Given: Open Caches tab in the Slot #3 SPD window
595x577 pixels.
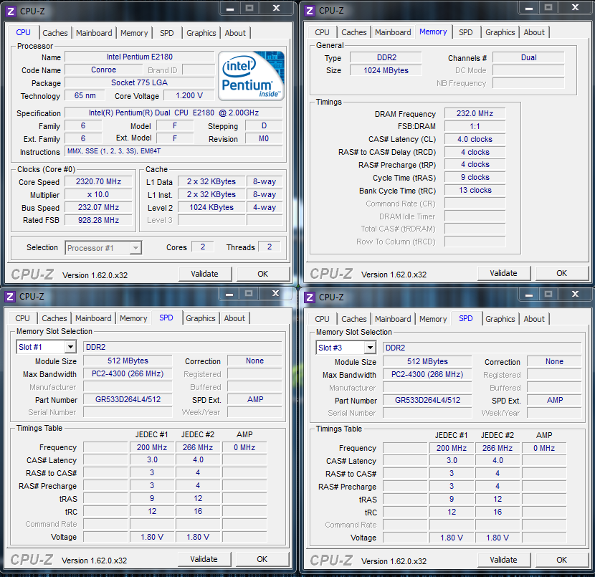Looking at the screenshot, I should [x=354, y=319].
